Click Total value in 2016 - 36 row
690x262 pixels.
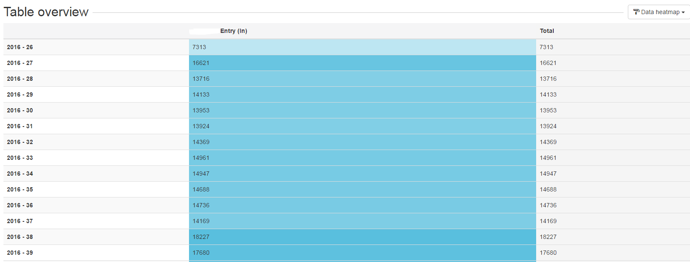pyautogui.click(x=548, y=205)
